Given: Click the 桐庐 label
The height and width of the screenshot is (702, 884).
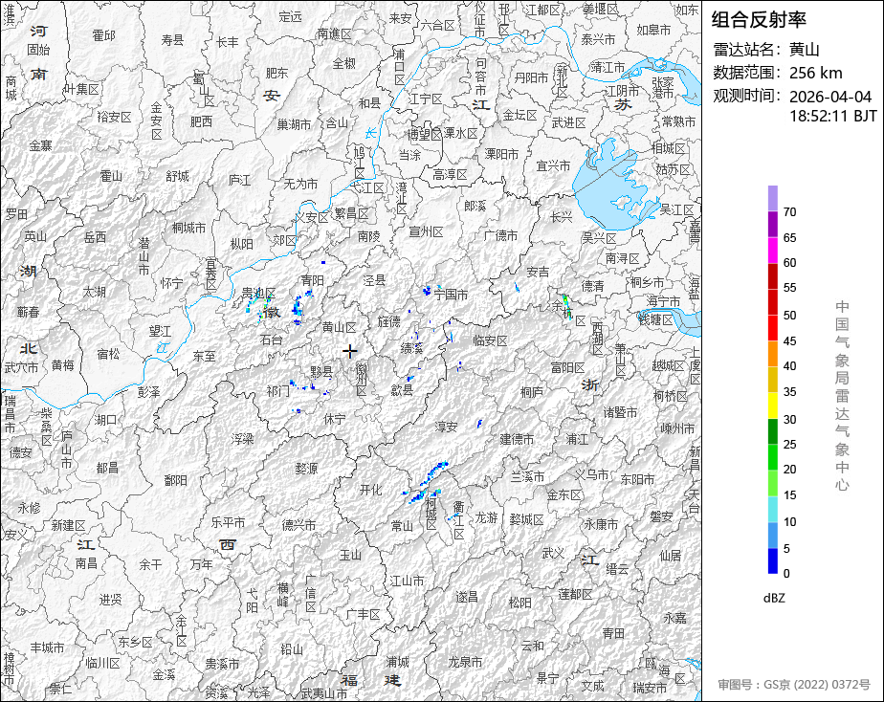Looking at the screenshot, I should [x=532, y=391].
